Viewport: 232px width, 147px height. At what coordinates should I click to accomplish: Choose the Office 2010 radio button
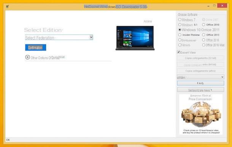coord(203,25)
